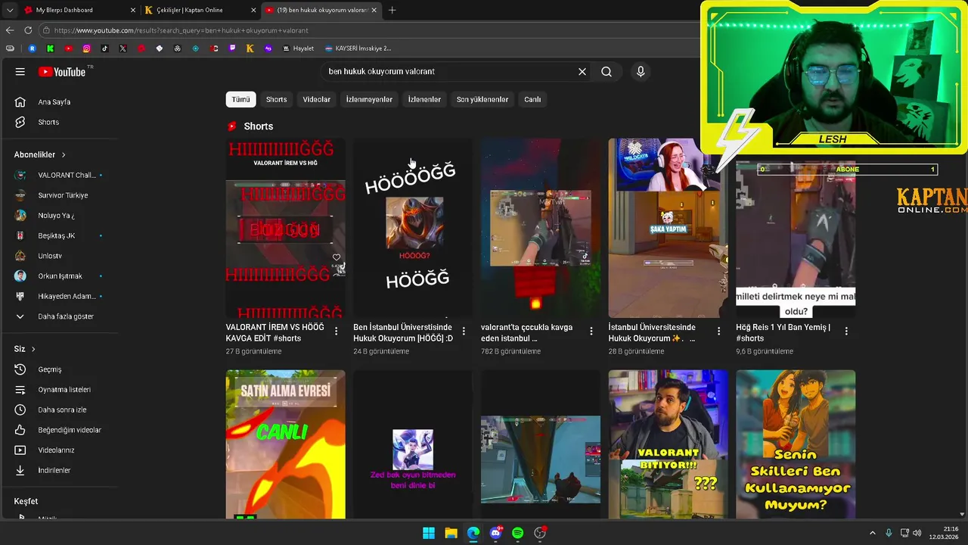
Task: Select the Son yüklenenler filter chip
Action: [x=482, y=99]
